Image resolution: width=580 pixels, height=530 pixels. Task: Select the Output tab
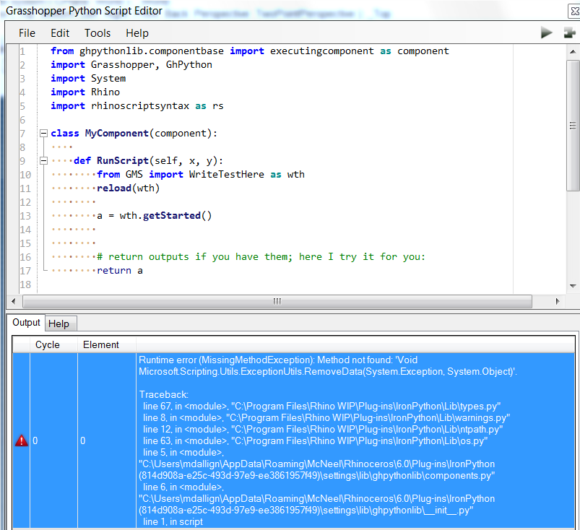(27, 323)
